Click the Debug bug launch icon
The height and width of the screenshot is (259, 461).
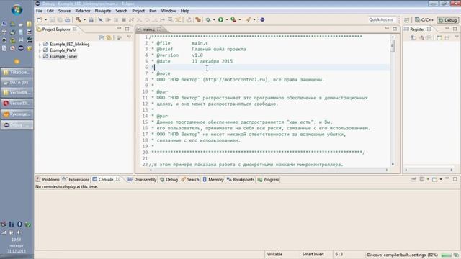point(208,19)
